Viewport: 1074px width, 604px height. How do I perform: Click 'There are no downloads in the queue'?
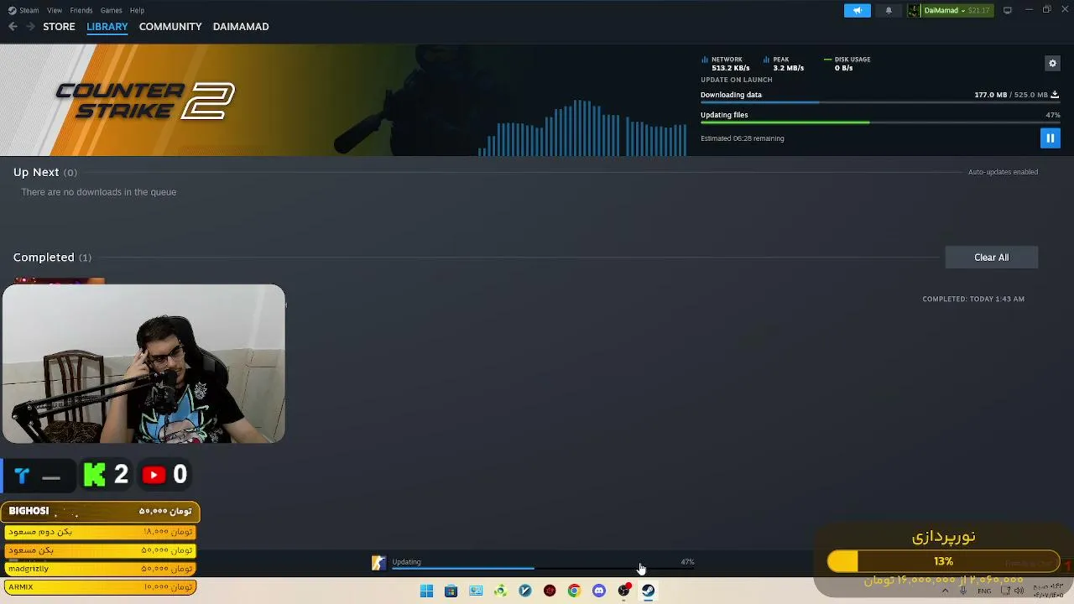pos(99,192)
